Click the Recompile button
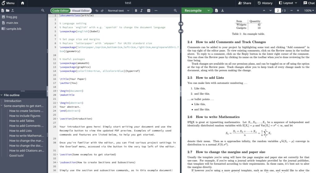This screenshot has width=316, height=173. [x=193, y=10]
